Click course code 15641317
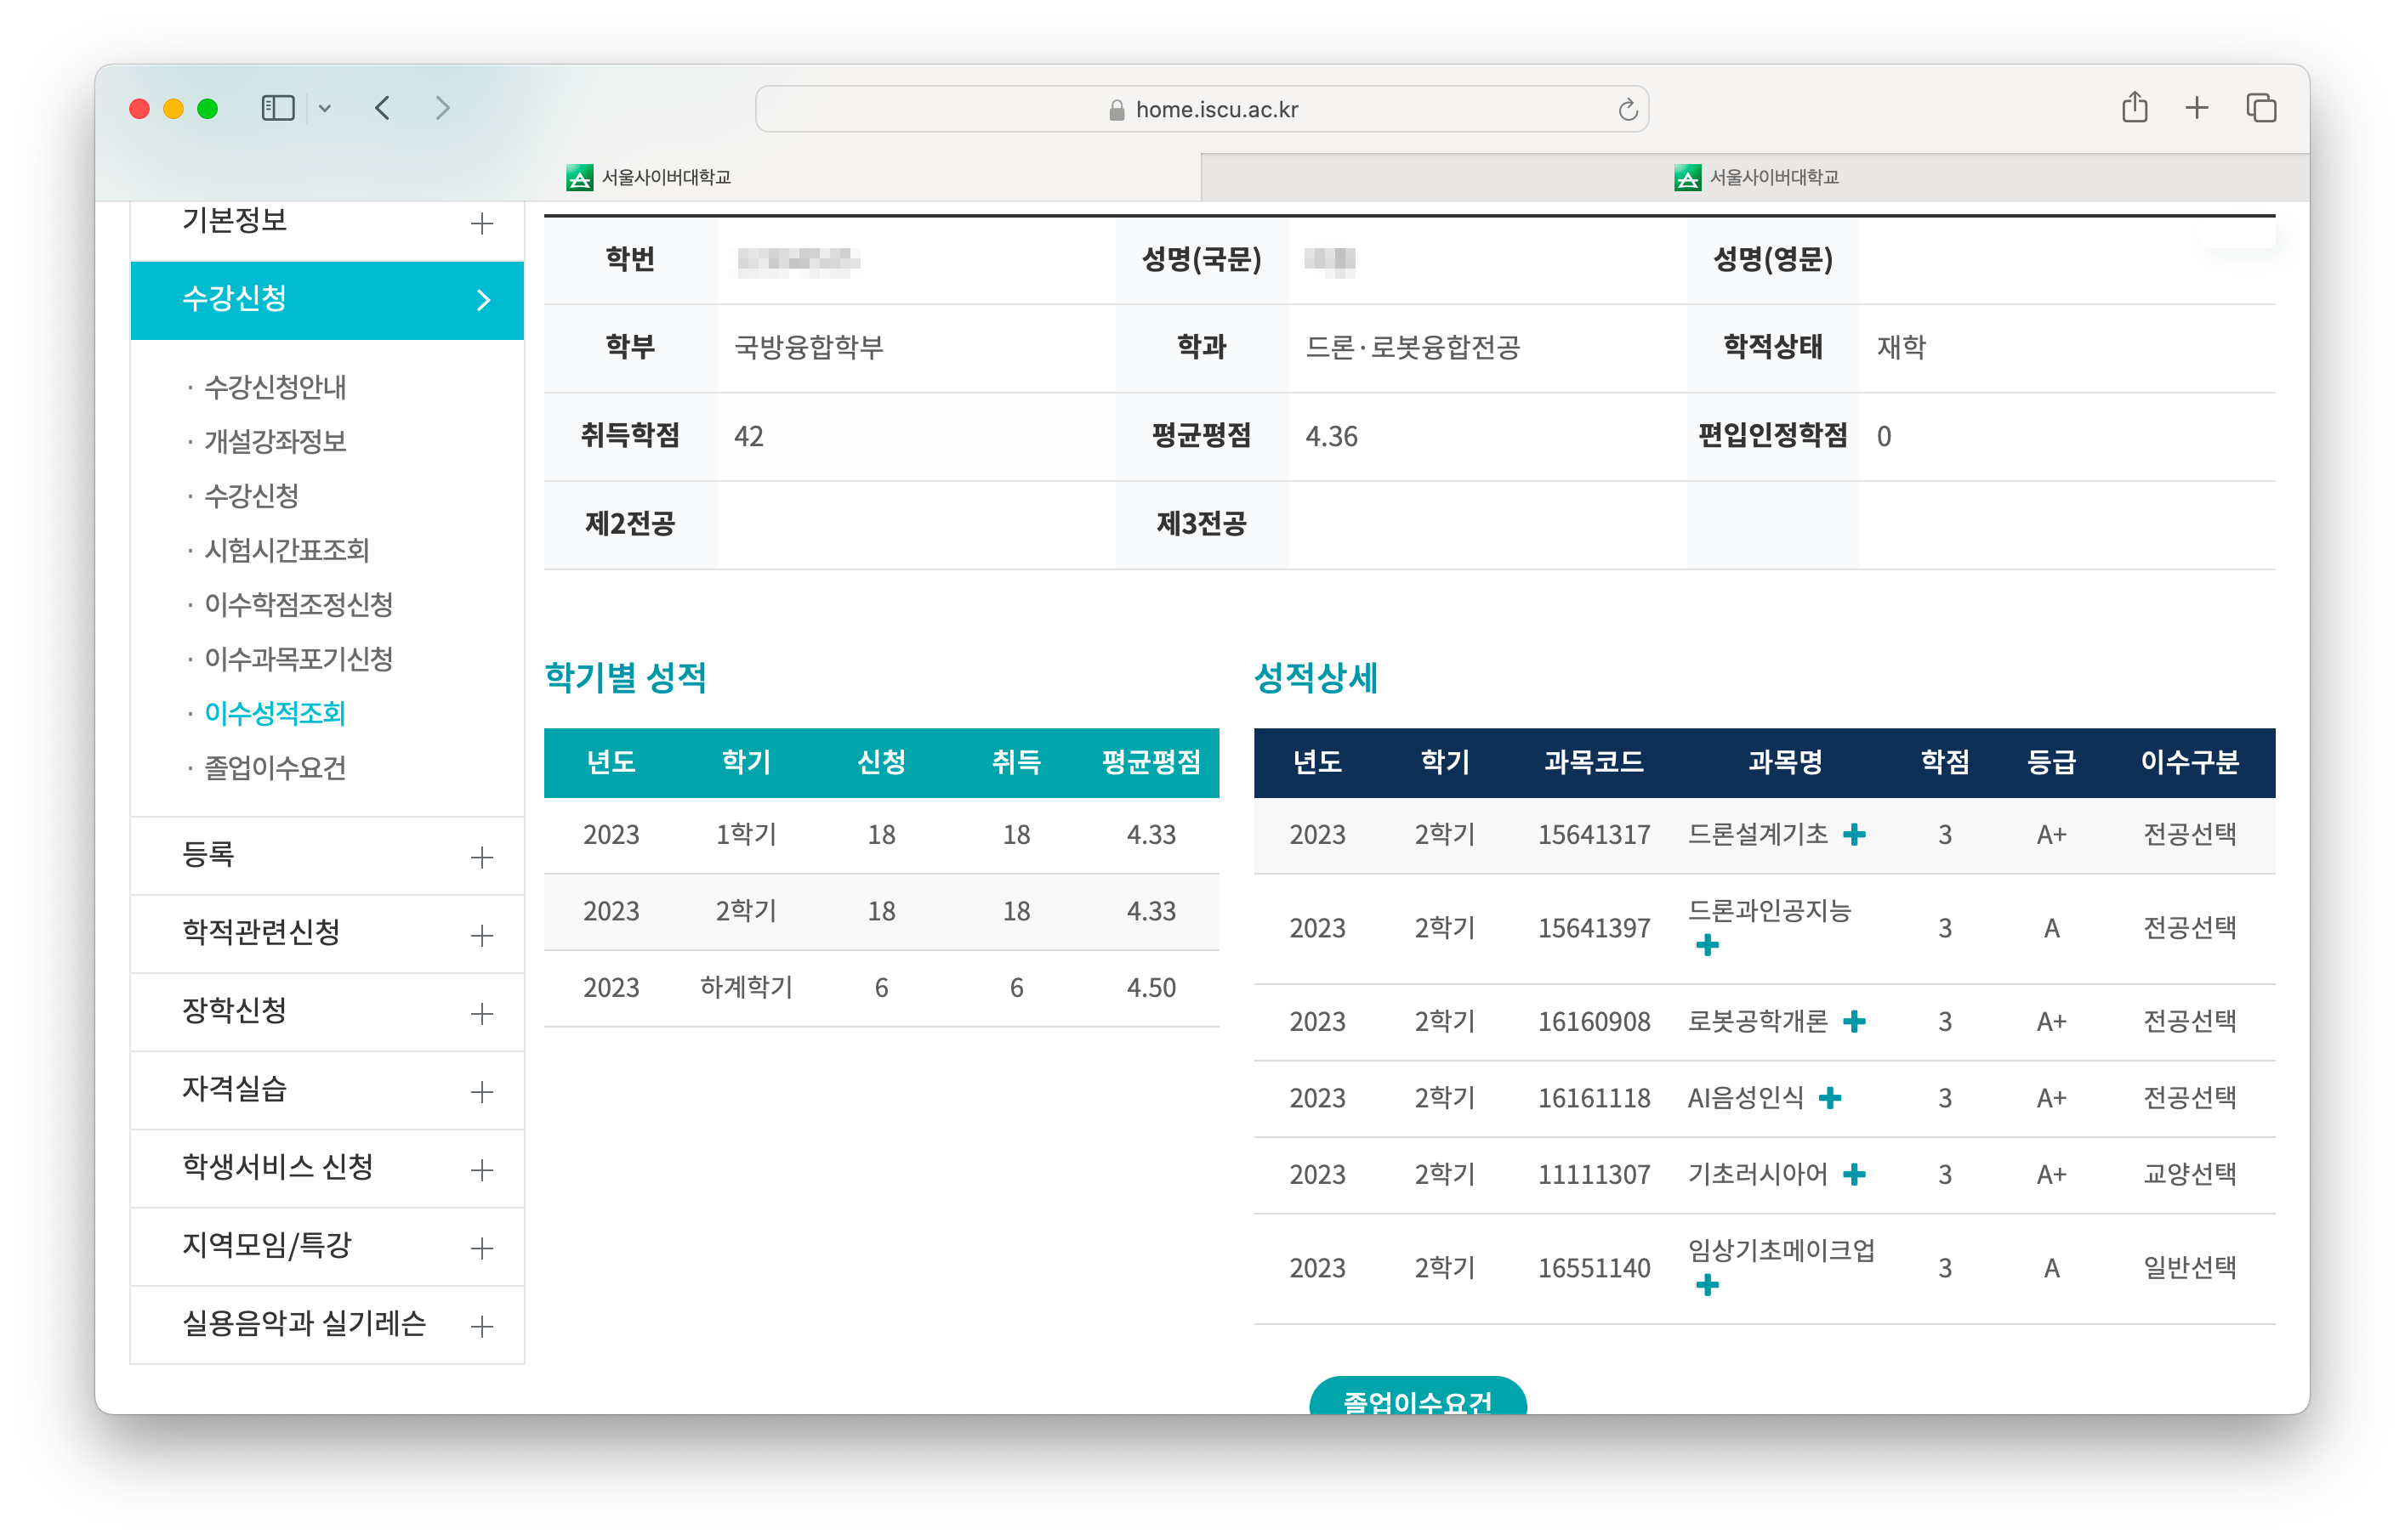This screenshot has width=2405, height=1540. [x=1594, y=835]
